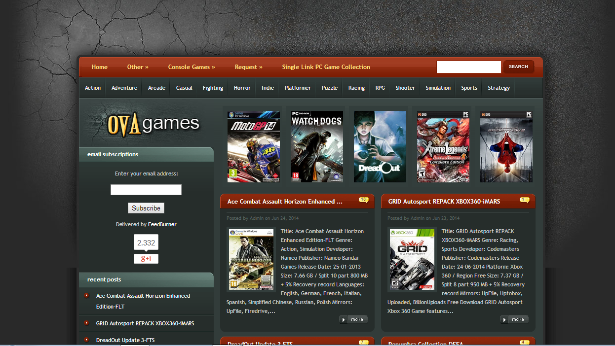The height and width of the screenshot is (346, 615).
Task: Expand the Other dropdown menu
Action: [x=138, y=67]
